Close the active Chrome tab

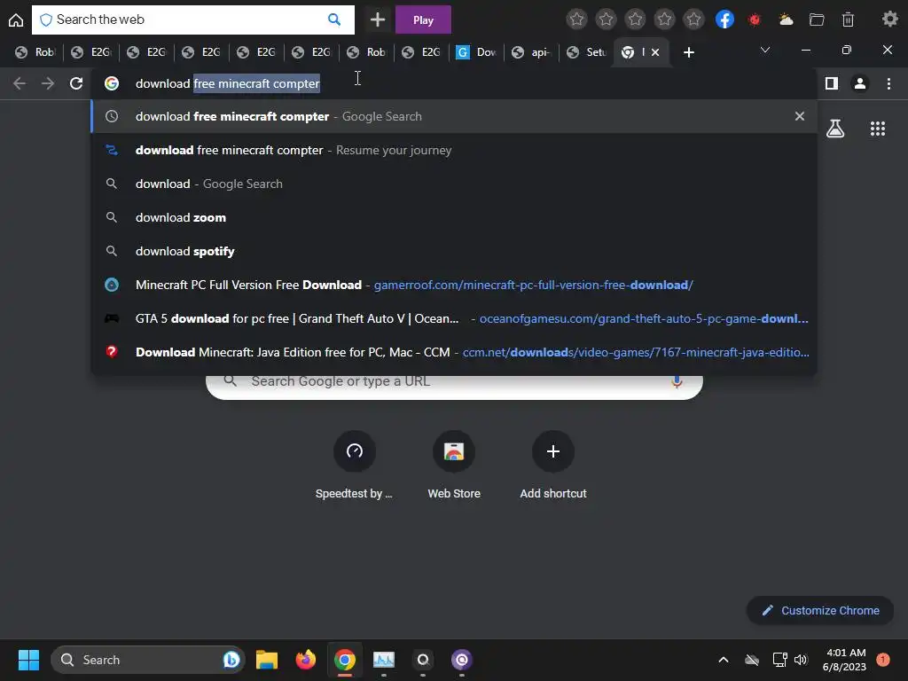655,52
